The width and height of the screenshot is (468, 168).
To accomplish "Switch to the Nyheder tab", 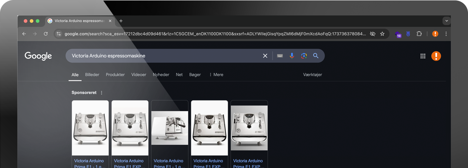I will pos(161,75).
